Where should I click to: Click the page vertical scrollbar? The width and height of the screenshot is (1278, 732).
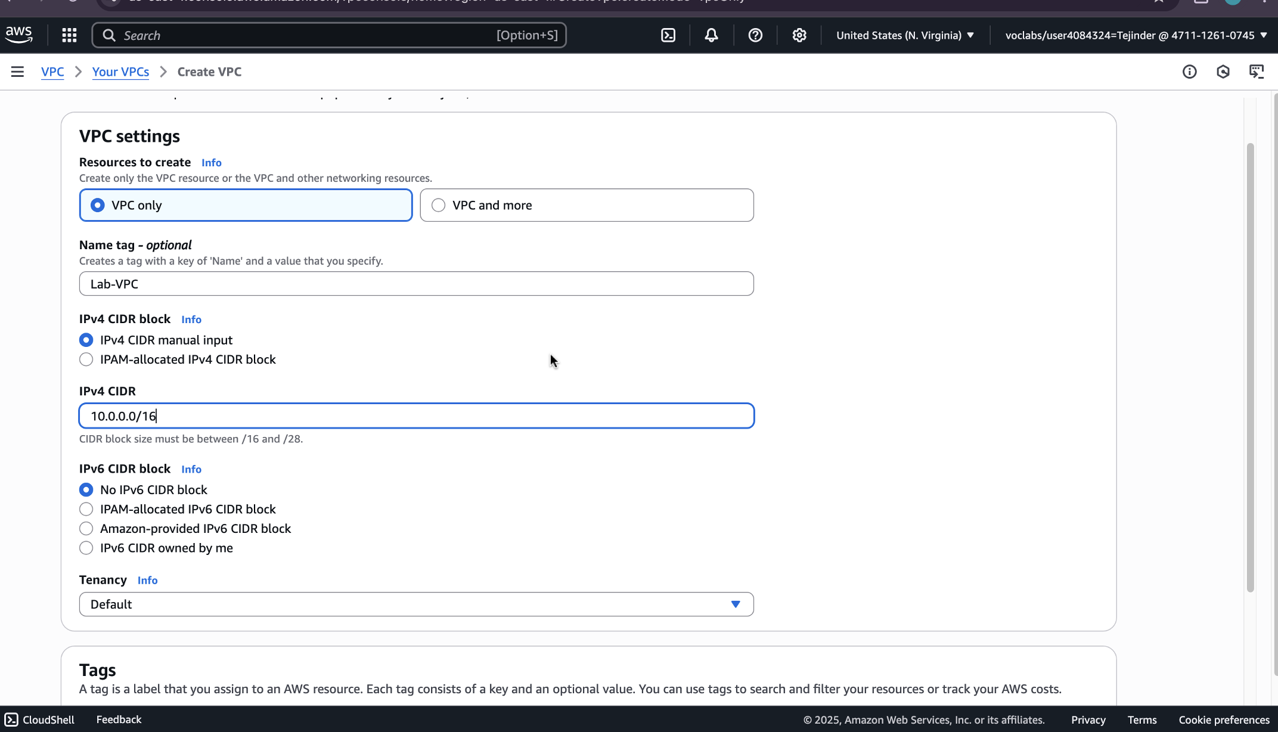pyautogui.click(x=1250, y=367)
